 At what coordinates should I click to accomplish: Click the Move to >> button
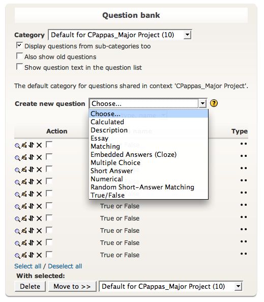point(72,286)
